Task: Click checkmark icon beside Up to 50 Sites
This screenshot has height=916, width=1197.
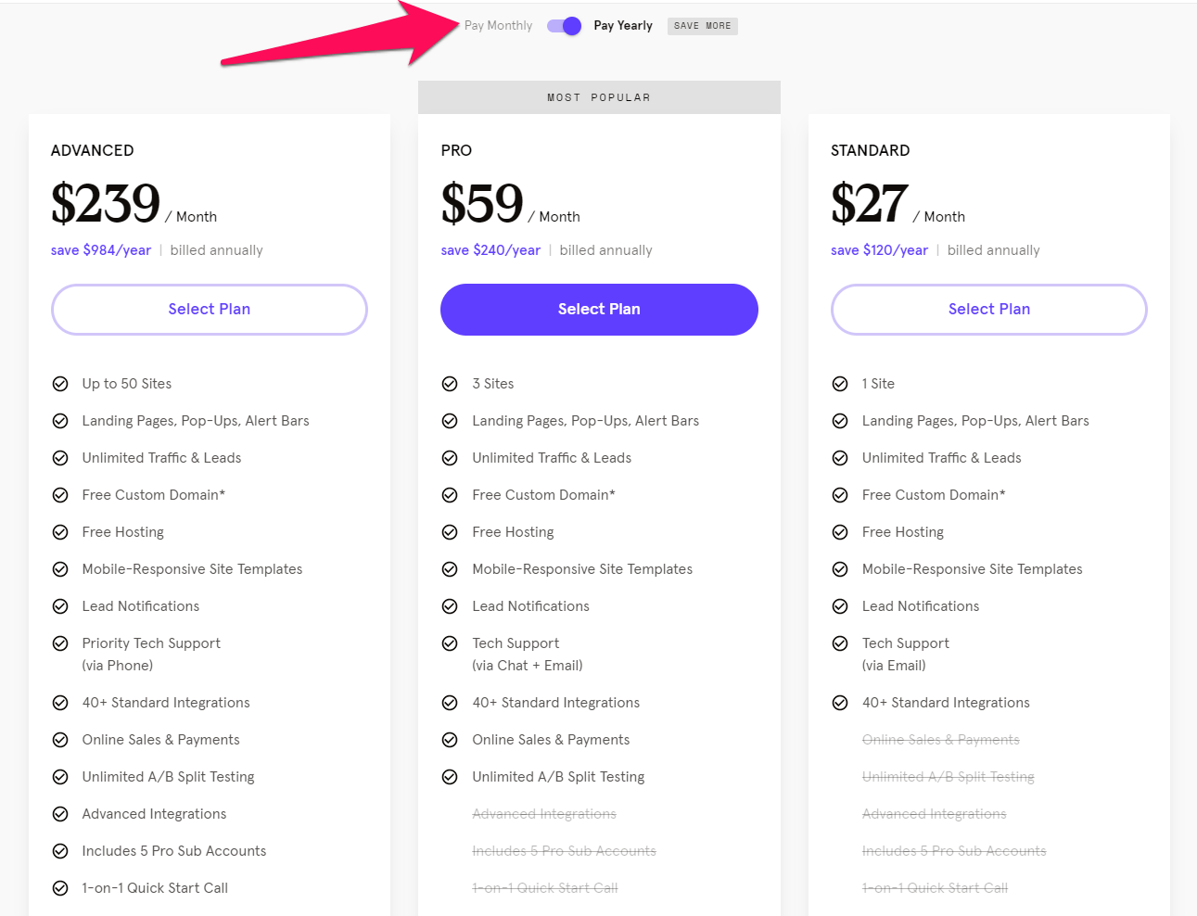Action: coord(60,384)
